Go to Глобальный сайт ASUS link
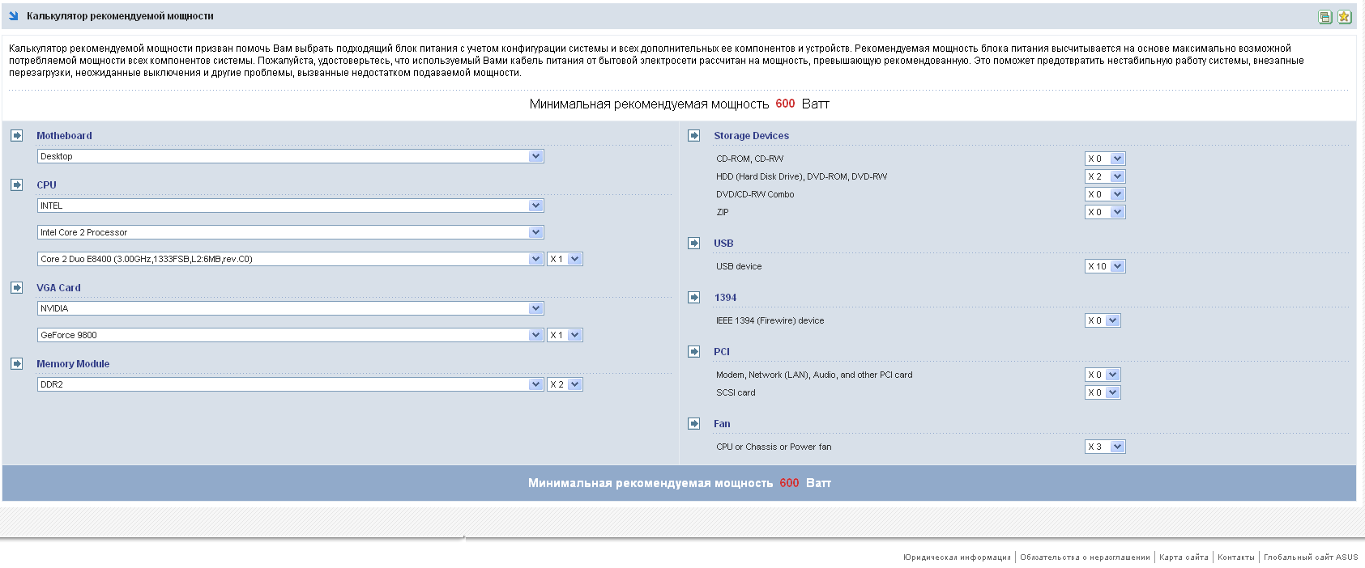Viewport: 1365px width, 568px height. (x=1311, y=557)
